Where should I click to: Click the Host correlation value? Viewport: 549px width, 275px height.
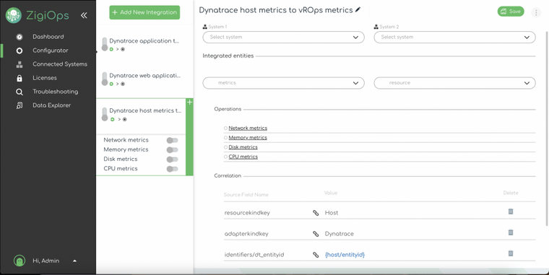tap(332, 213)
